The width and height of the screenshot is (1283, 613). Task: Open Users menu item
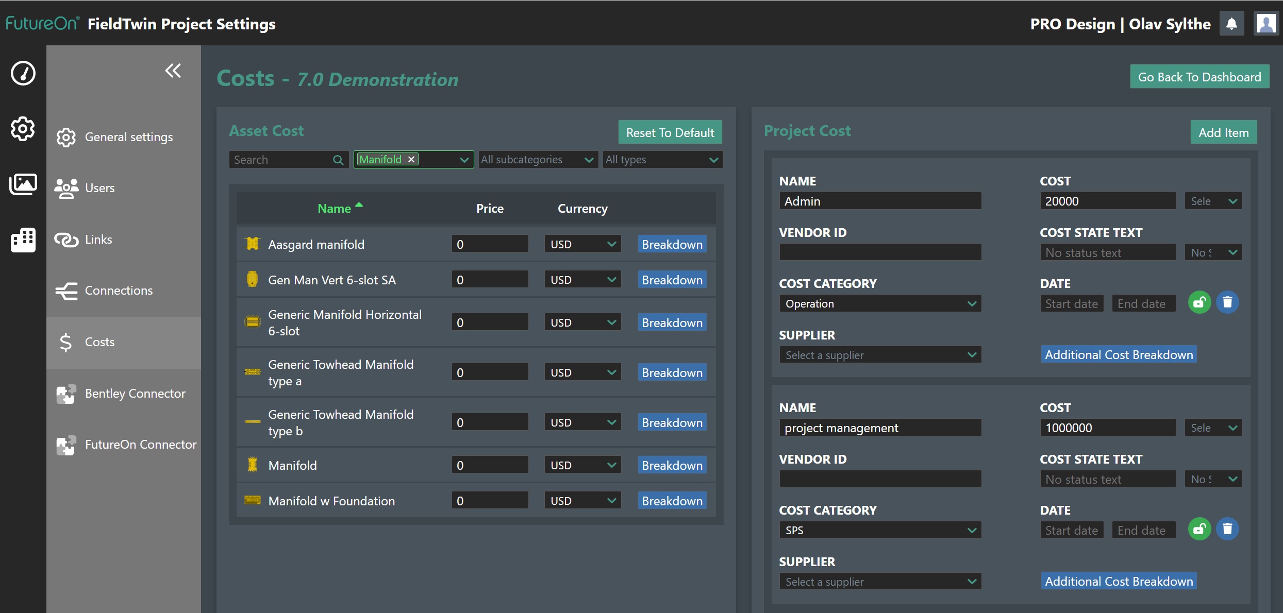click(124, 188)
